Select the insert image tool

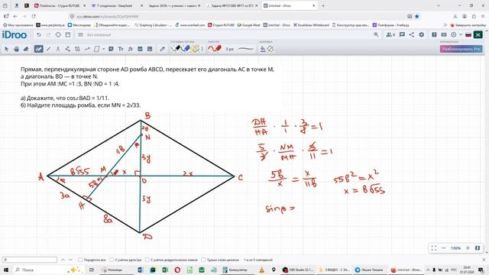coord(140,49)
